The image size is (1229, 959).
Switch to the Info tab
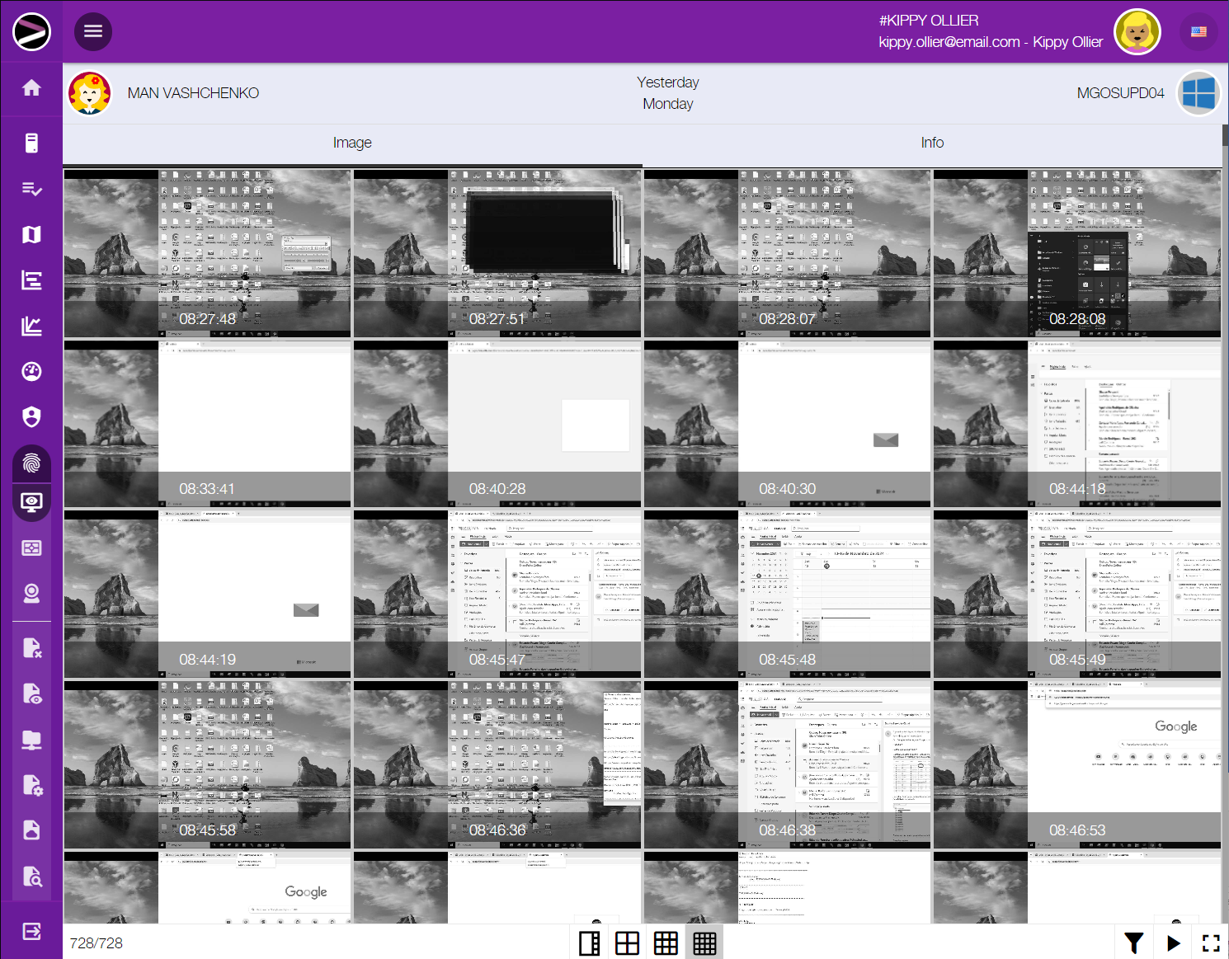[932, 143]
